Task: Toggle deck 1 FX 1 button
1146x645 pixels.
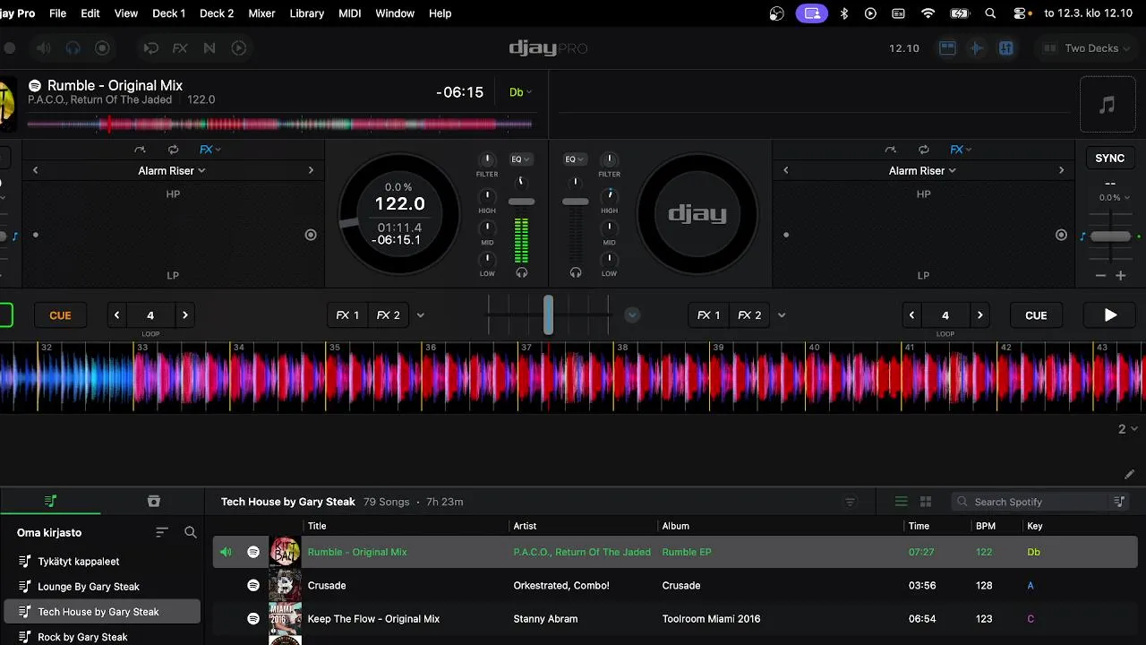Action: click(x=347, y=315)
